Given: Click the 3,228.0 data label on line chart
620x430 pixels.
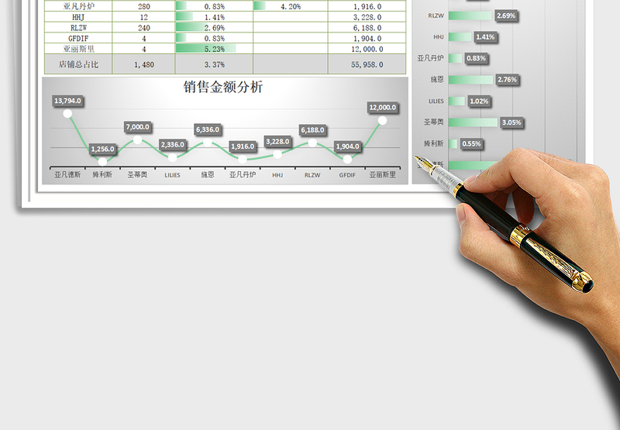Looking at the screenshot, I should (277, 142).
